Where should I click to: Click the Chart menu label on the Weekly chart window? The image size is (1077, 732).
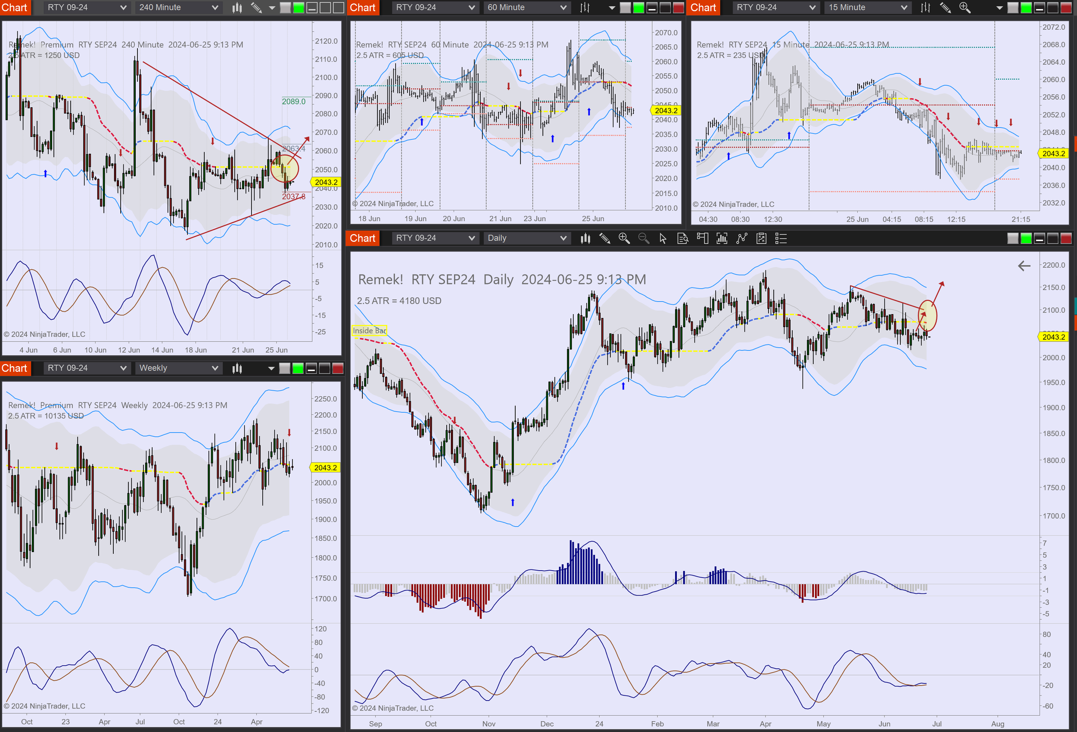[x=15, y=368]
